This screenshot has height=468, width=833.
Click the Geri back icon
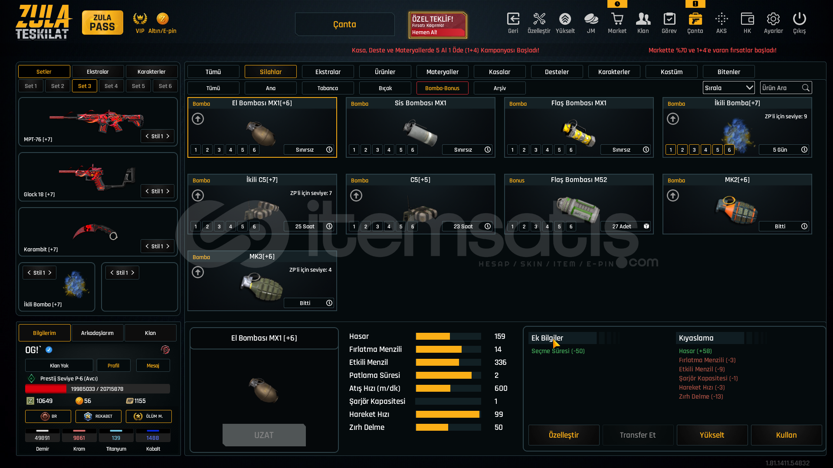coord(513,19)
